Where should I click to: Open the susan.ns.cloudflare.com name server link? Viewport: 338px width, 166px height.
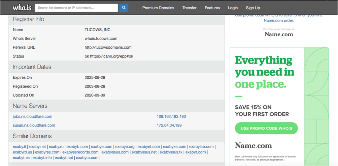tap(34, 125)
